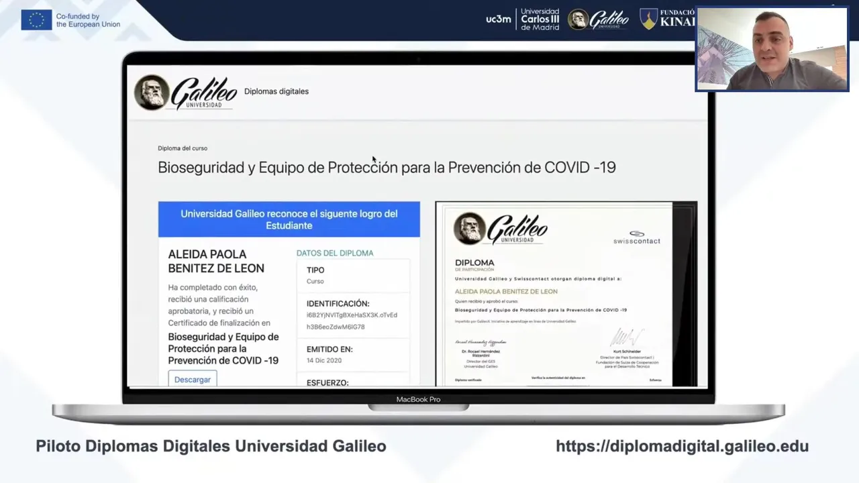The image size is (859, 483).
Task: Click the ESFUERZO label
Action: point(327,382)
